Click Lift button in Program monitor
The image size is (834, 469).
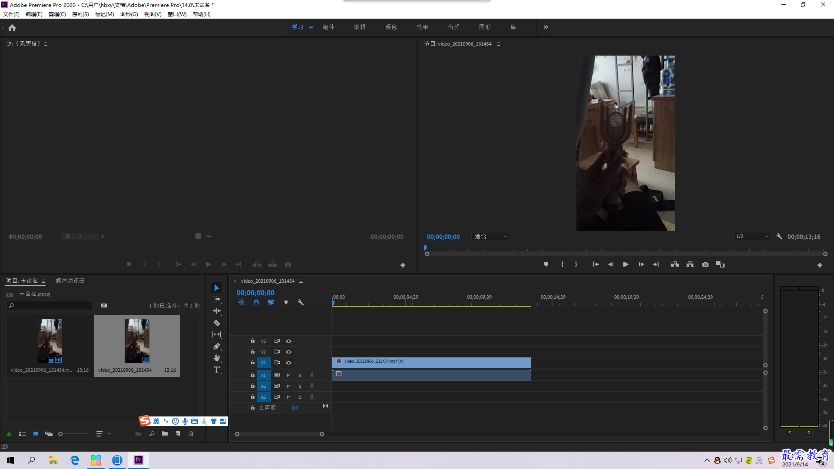click(x=675, y=264)
